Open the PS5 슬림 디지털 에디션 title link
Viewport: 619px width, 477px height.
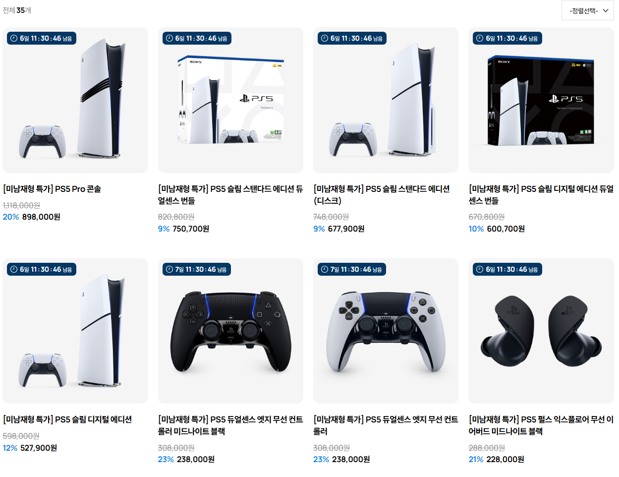pos(67,419)
